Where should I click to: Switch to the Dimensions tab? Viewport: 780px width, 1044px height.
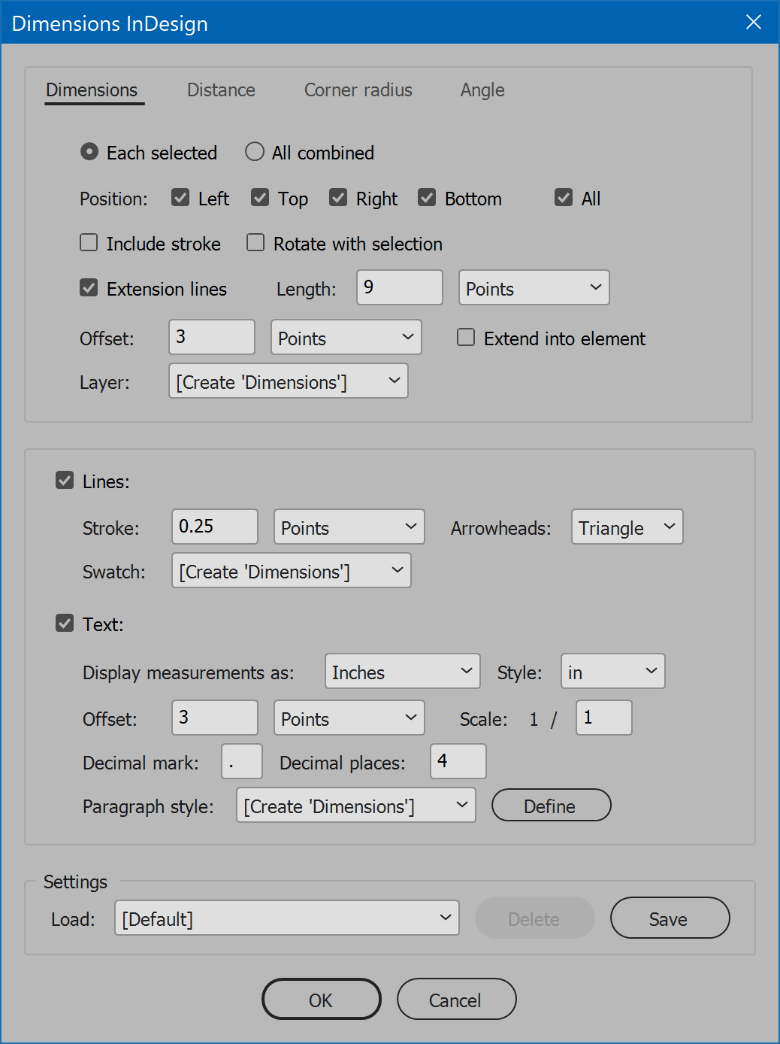[x=92, y=90]
